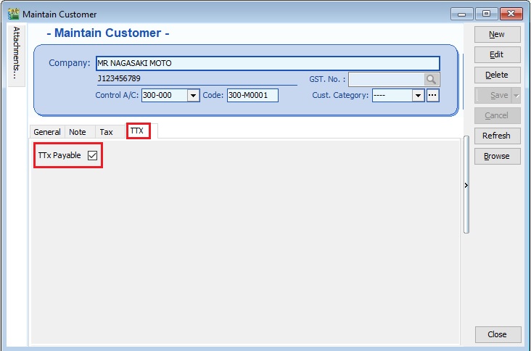Toggle the TTx Payable checkbox

[92, 155]
